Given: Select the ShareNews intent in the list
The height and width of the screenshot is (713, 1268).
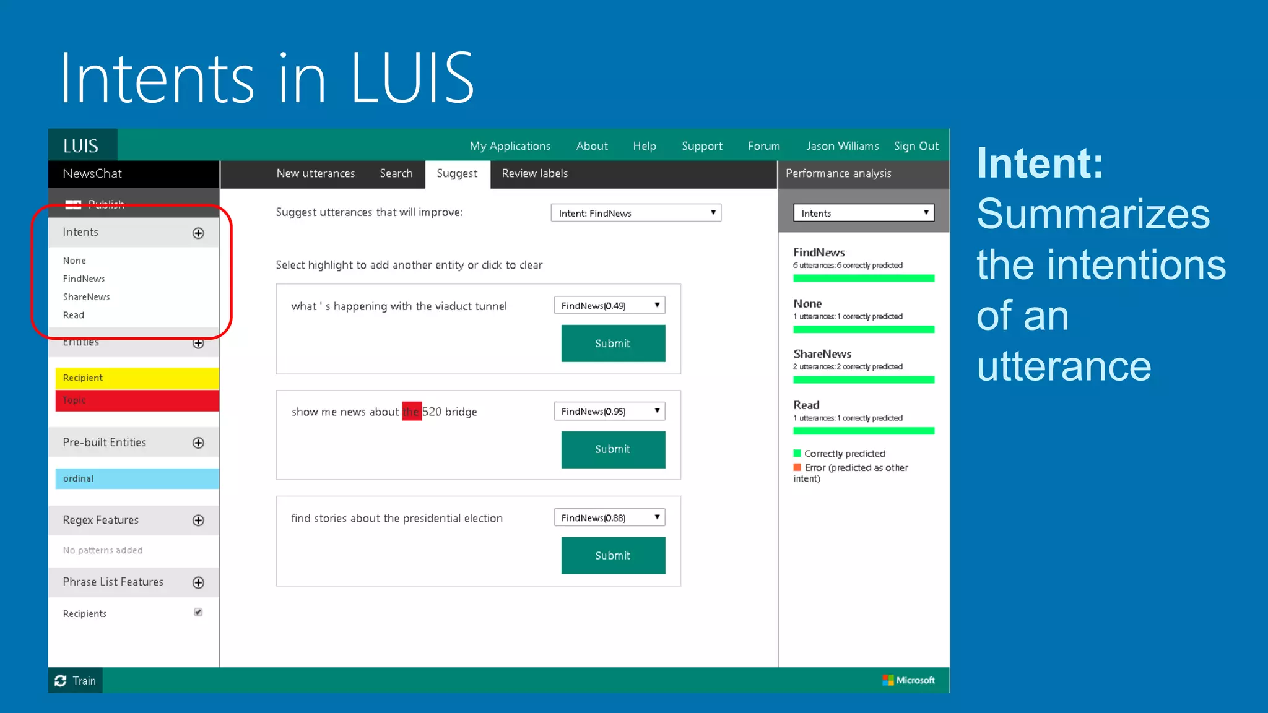Looking at the screenshot, I should pos(87,297).
